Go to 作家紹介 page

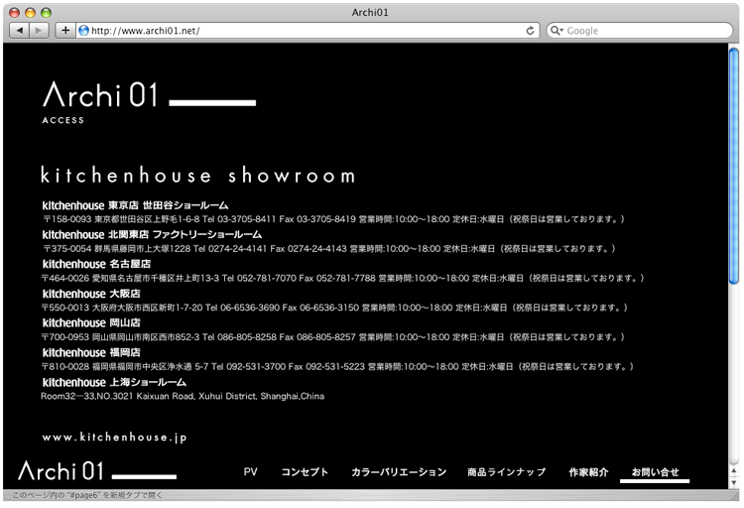click(588, 472)
